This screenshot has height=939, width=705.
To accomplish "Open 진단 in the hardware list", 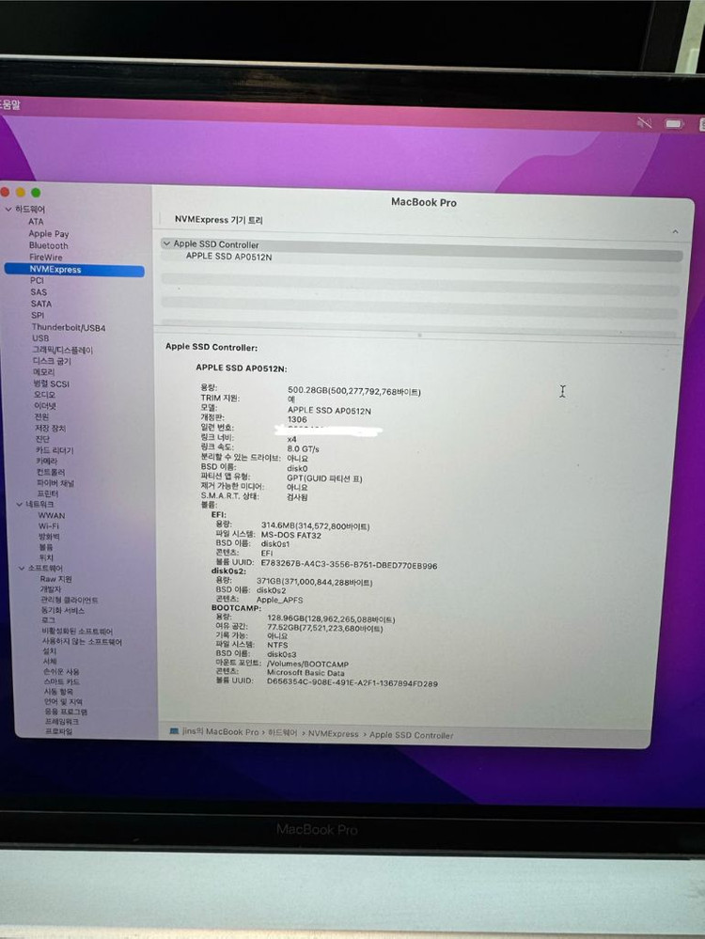I will (x=42, y=439).
